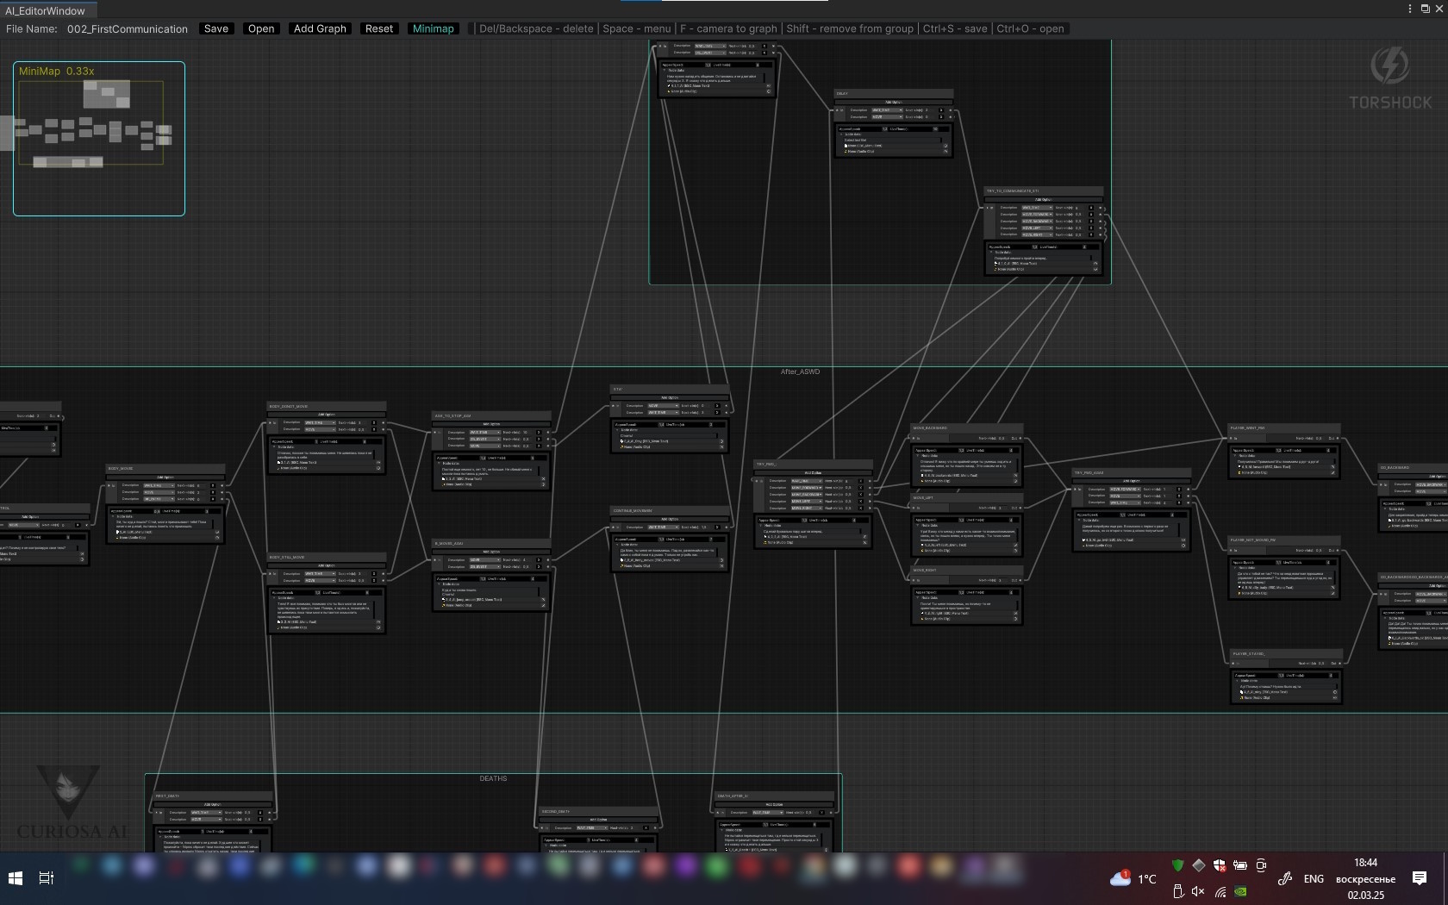Open first Description dropdown in DELAY node

click(x=887, y=110)
